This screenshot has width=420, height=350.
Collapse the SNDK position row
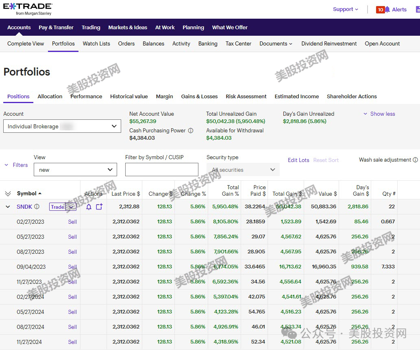pyautogui.click(x=8, y=207)
